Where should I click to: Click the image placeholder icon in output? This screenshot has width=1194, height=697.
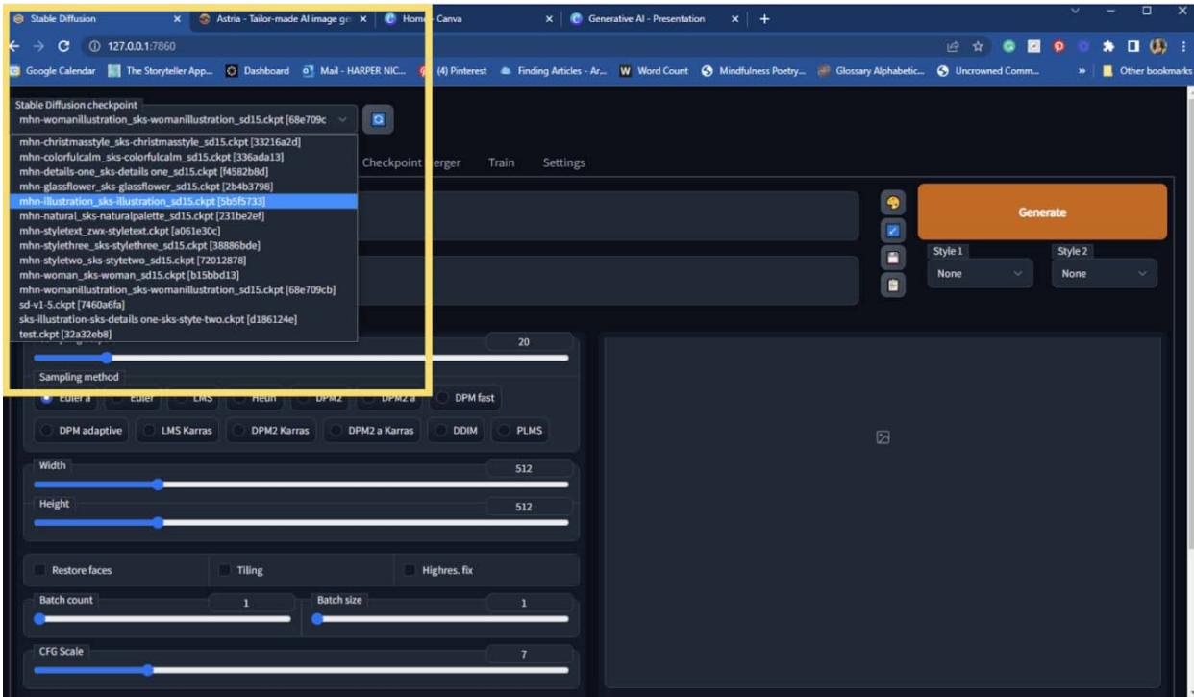click(883, 437)
